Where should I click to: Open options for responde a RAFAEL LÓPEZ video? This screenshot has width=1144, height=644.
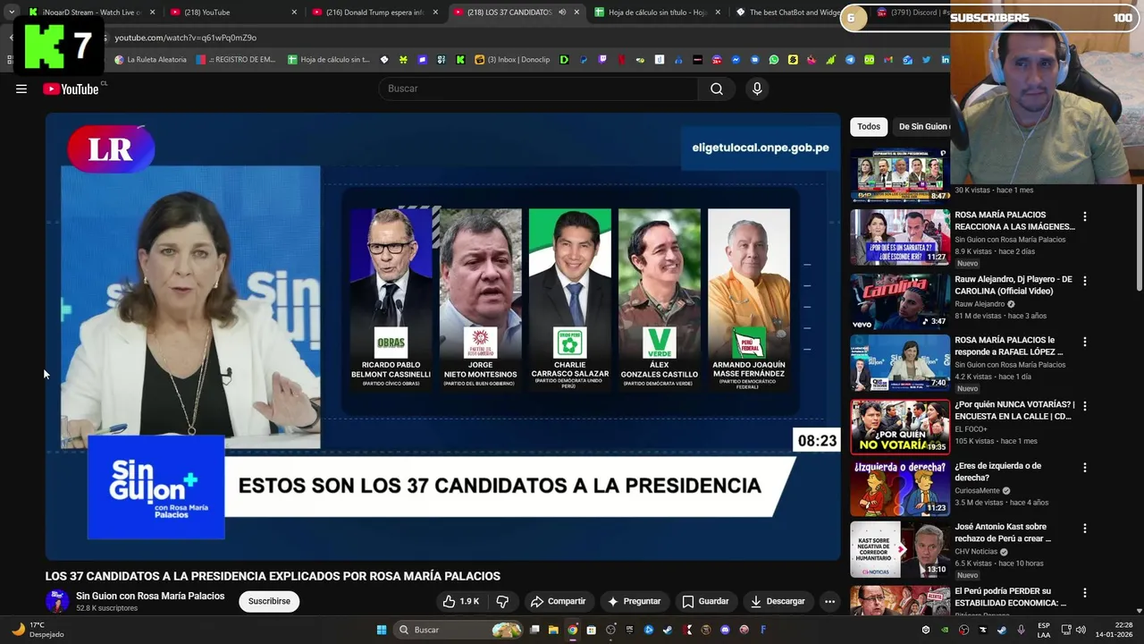point(1085,342)
